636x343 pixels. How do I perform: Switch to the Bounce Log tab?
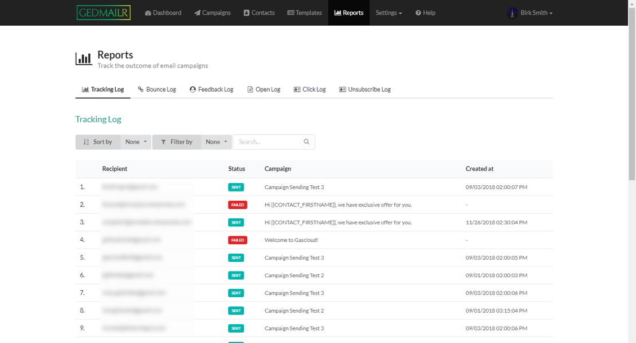[x=157, y=89]
